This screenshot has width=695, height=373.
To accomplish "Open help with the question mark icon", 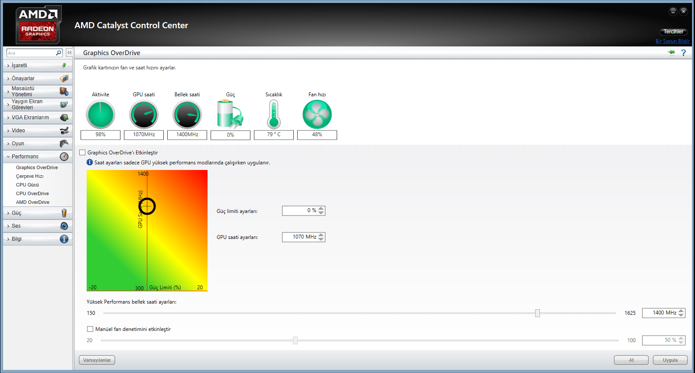I will [684, 53].
